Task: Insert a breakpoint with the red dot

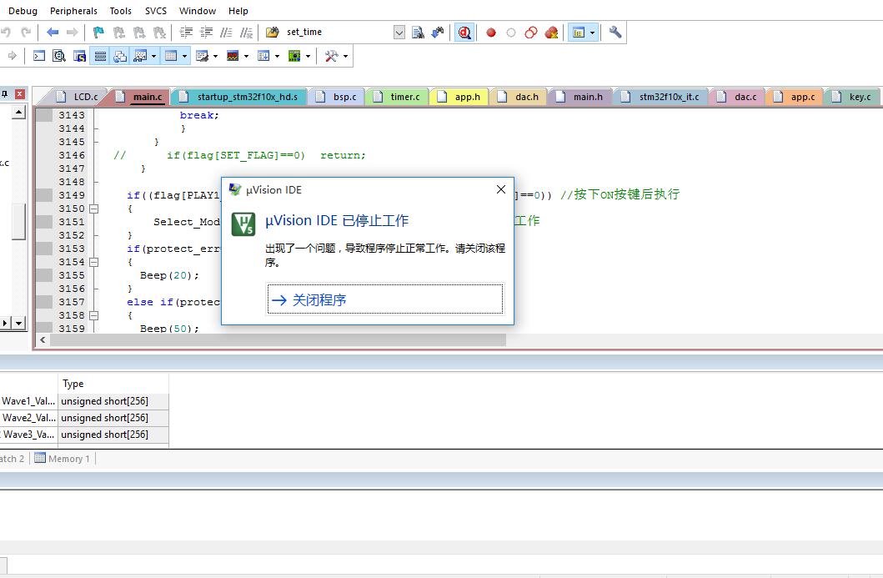Action: [491, 33]
